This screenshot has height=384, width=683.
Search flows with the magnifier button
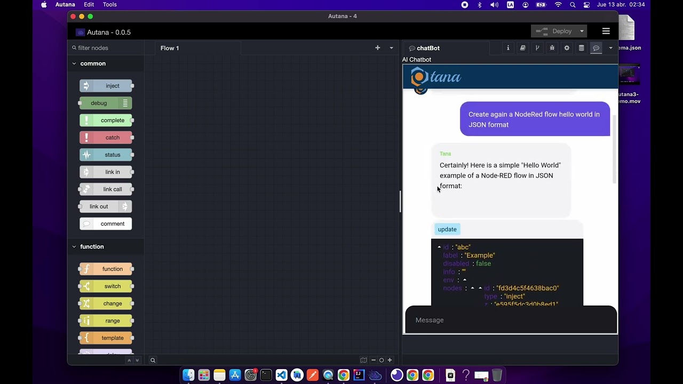click(153, 361)
